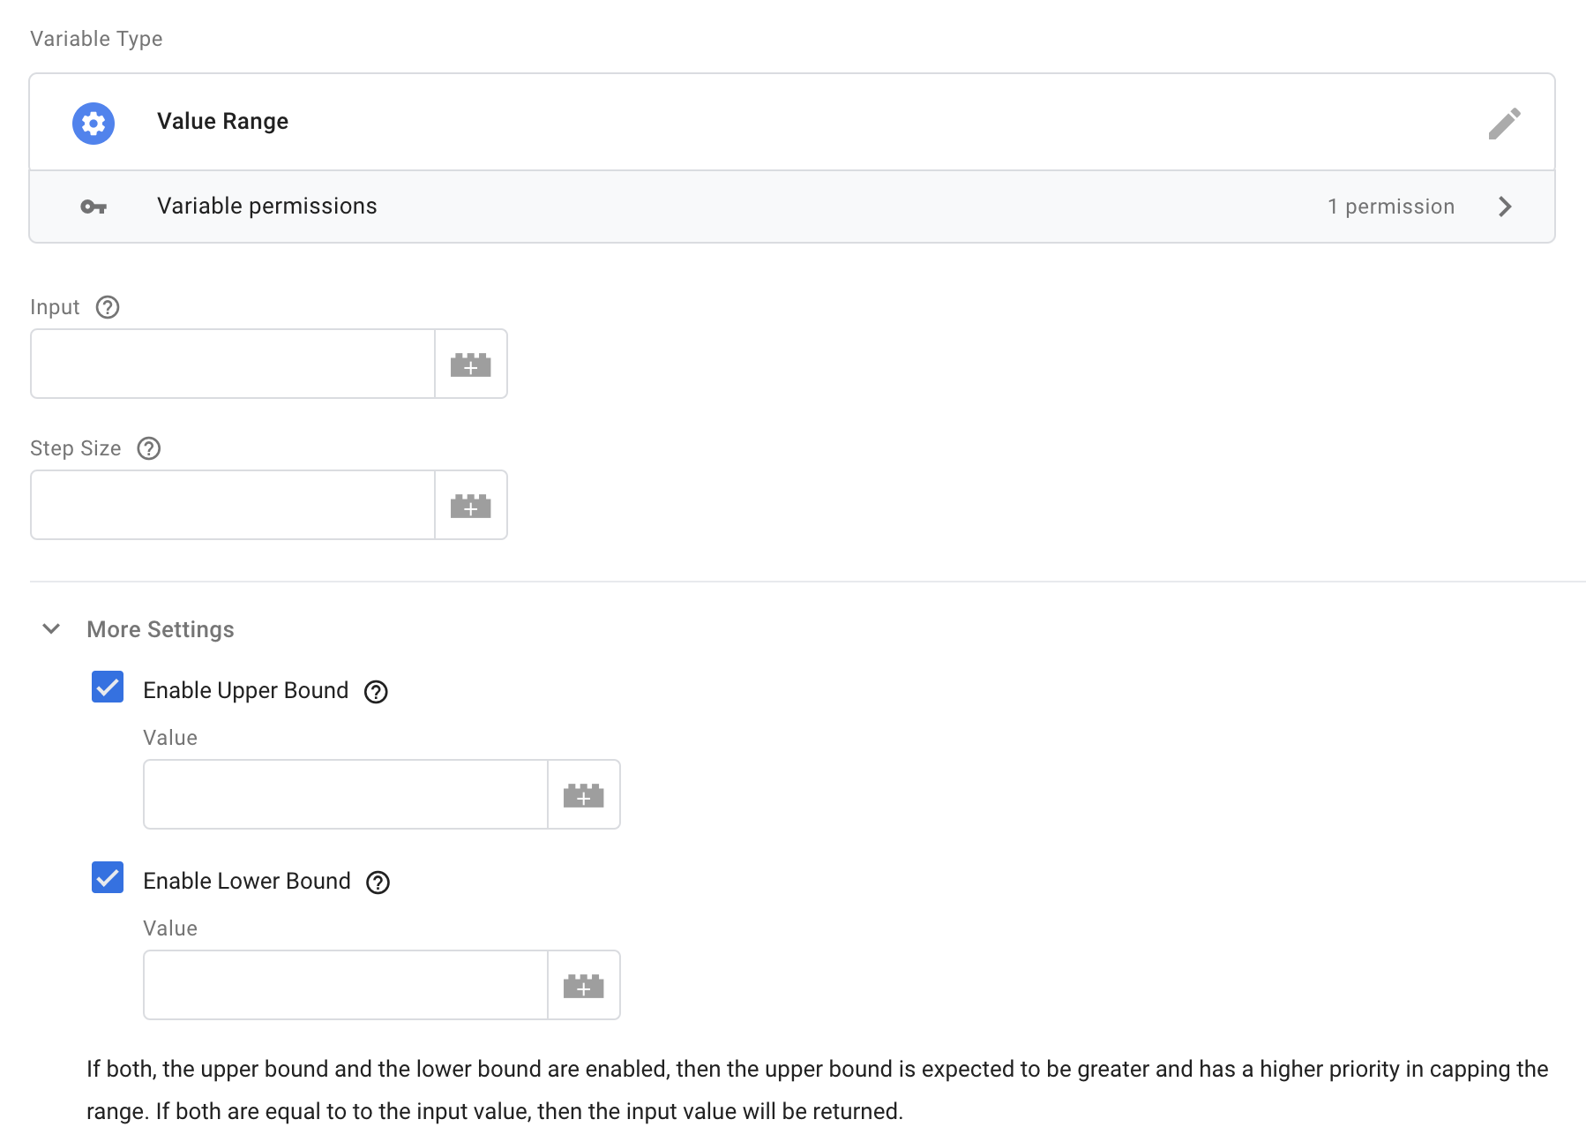Click the More Settings heading
This screenshot has height=1142, width=1586.
(160, 629)
